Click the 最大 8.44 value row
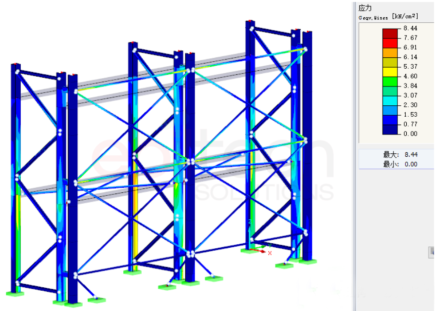Screen dimensions: 435x311 [x=396, y=154]
